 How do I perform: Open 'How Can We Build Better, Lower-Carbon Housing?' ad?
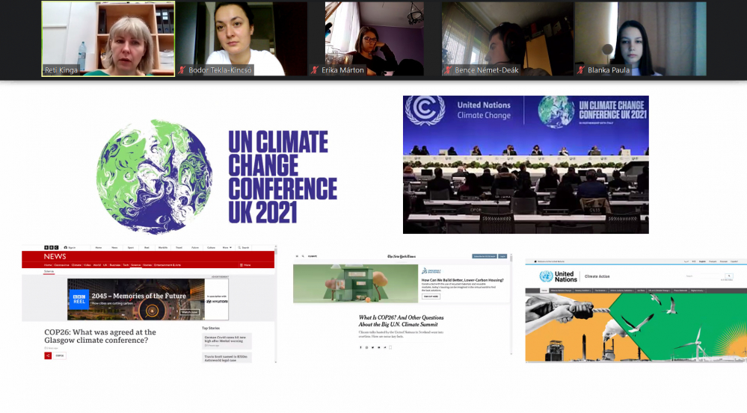(462, 280)
